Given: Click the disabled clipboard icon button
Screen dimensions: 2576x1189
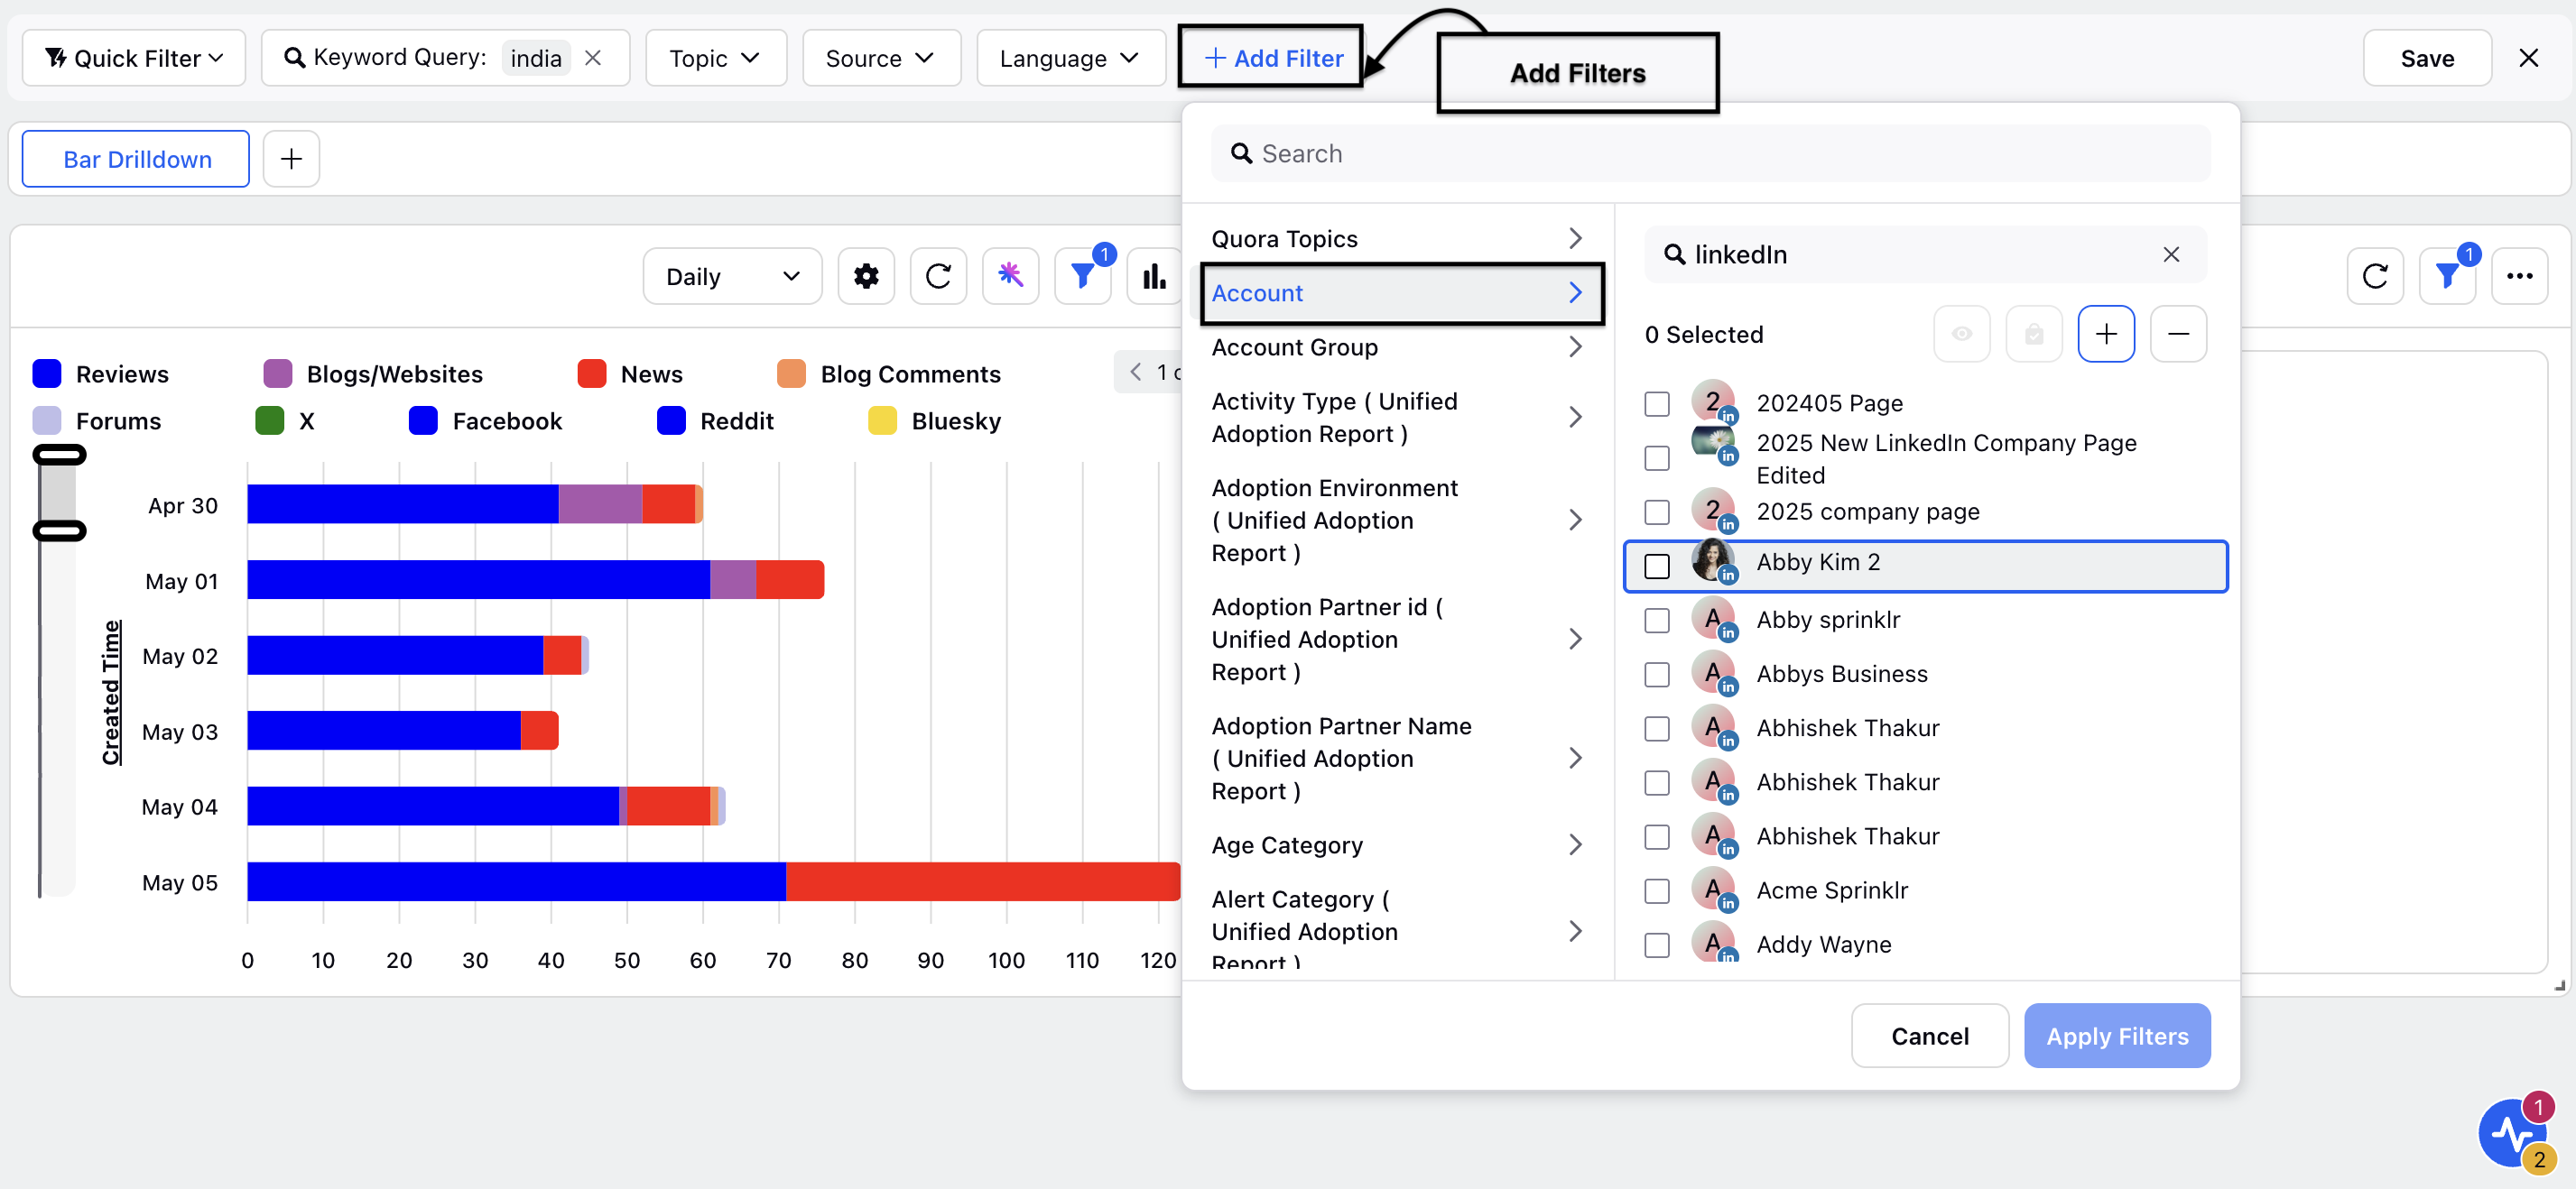Looking at the screenshot, I should pyautogui.click(x=2034, y=334).
